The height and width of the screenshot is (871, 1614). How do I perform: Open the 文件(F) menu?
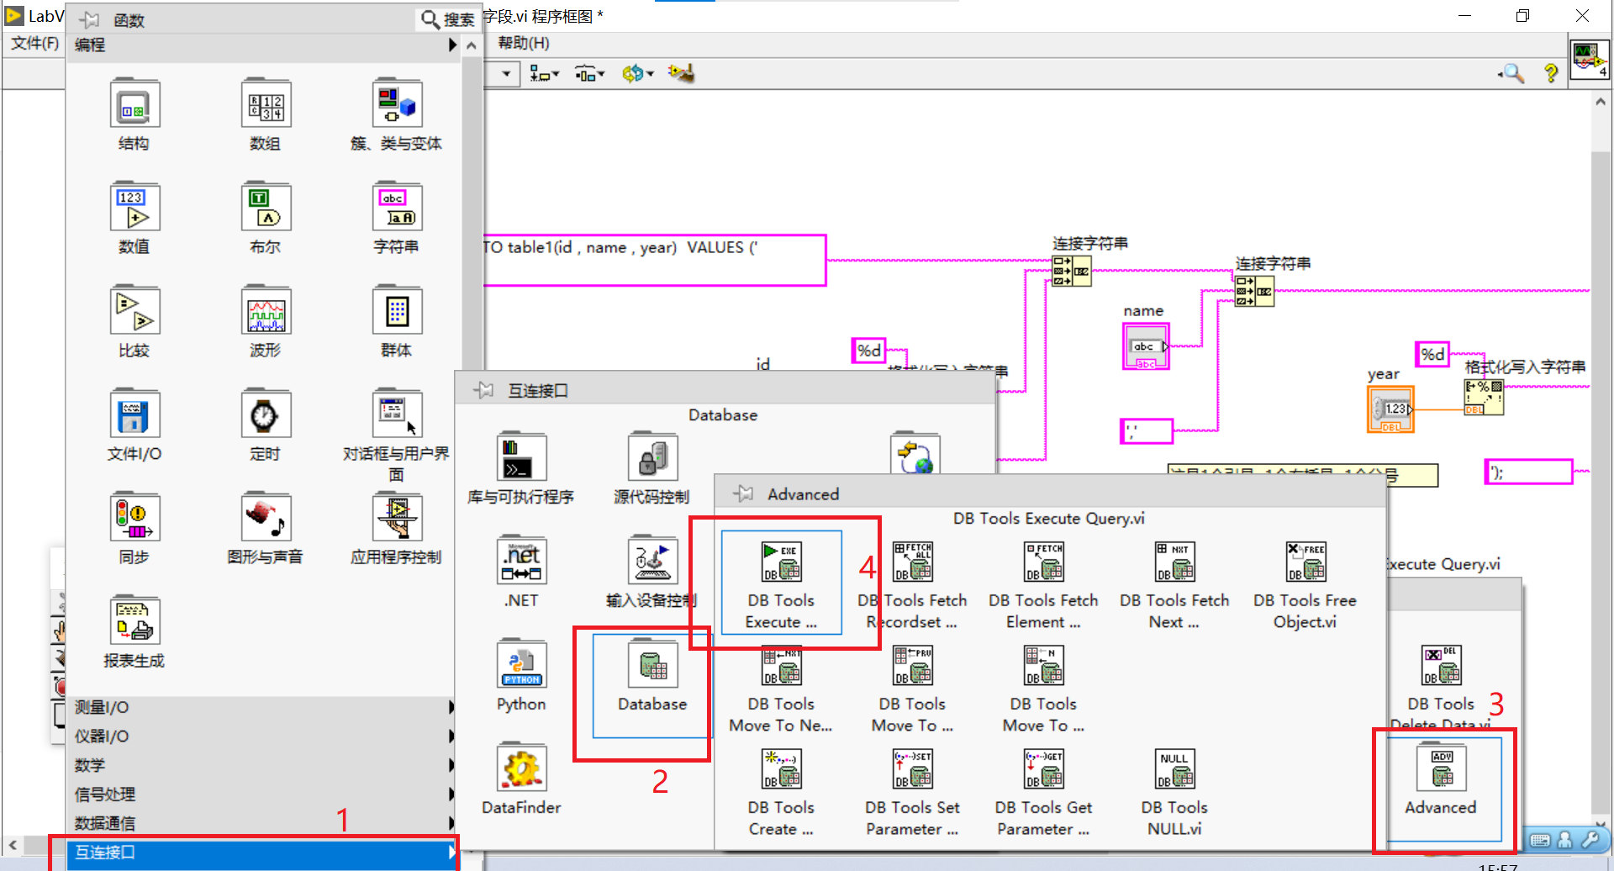pos(34,43)
